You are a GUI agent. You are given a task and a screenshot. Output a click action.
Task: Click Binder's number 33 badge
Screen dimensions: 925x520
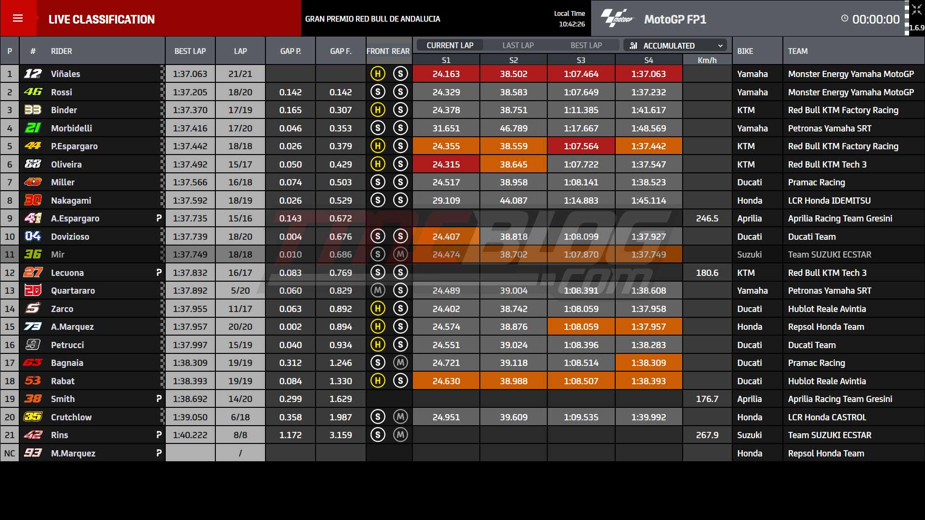click(x=33, y=110)
